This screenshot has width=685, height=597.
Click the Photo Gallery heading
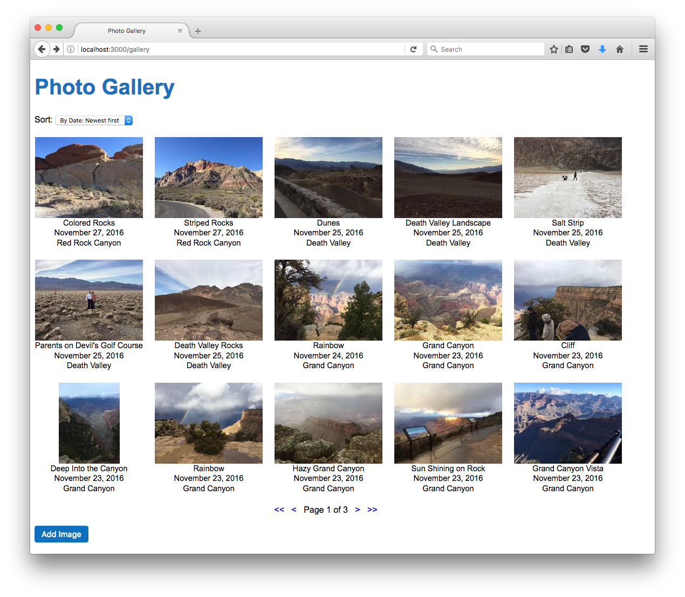105,87
